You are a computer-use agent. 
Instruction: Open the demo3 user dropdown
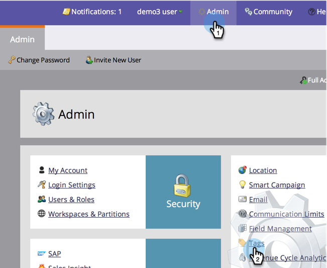[x=159, y=12]
